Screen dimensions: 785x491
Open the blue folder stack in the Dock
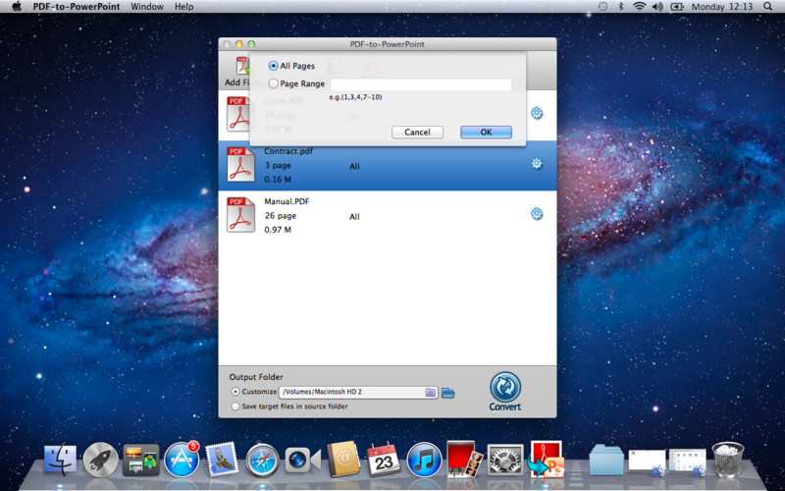coord(606,460)
